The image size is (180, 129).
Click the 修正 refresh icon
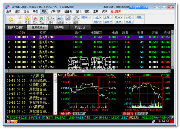[27, 18]
